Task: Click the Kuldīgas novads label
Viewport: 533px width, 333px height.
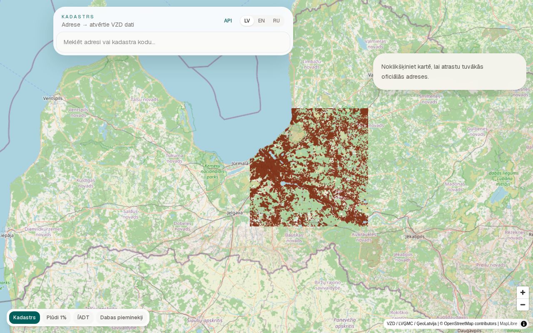Action: (x=86, y=183)
